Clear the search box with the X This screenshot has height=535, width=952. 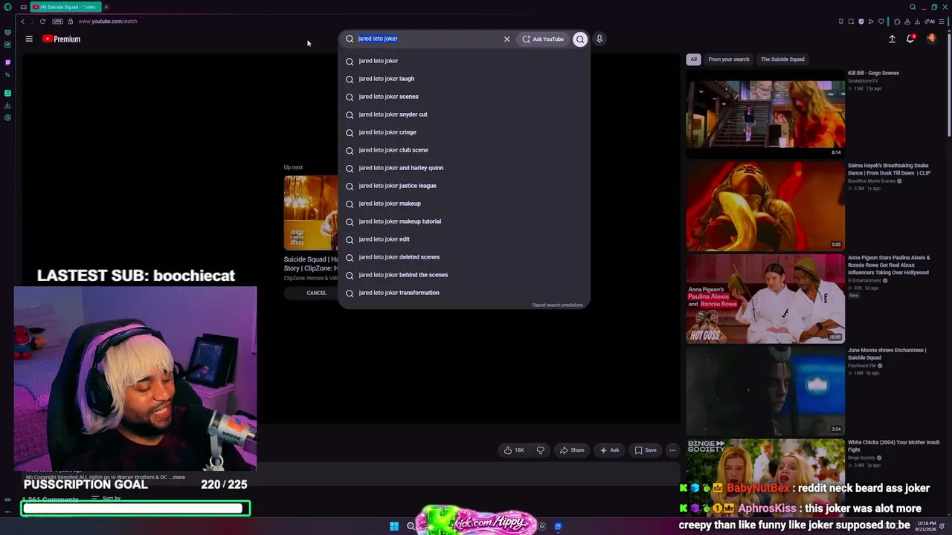click(506, 39)
